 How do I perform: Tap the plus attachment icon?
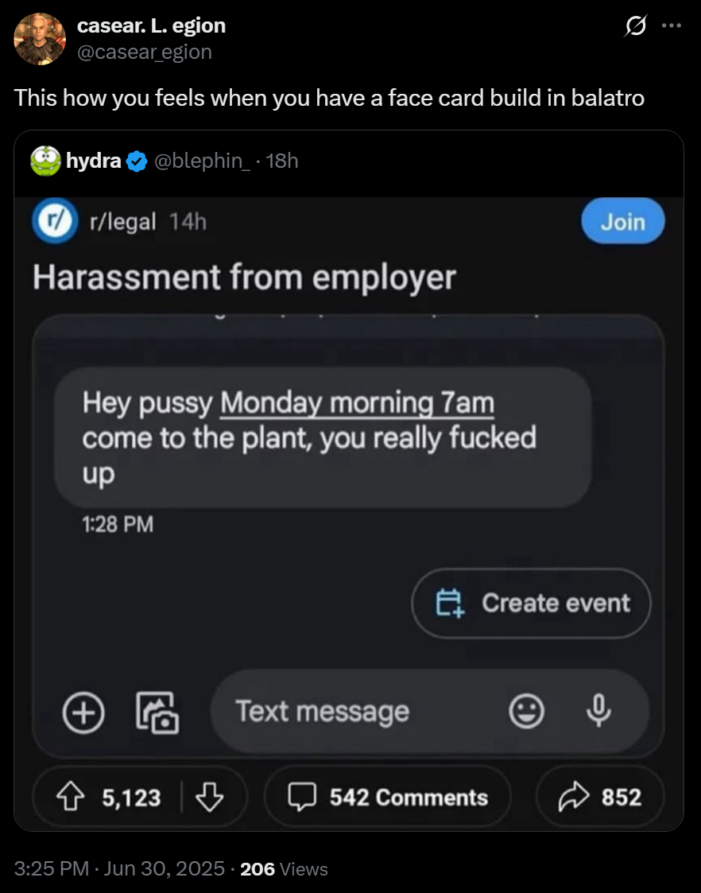point(83,712)
